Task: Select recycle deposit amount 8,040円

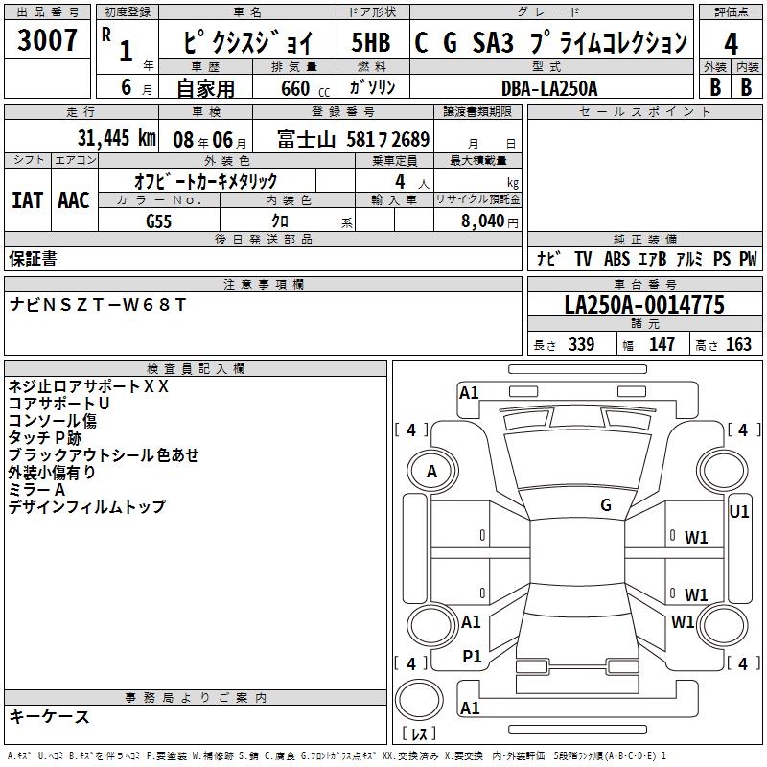Action: [489, 221]
